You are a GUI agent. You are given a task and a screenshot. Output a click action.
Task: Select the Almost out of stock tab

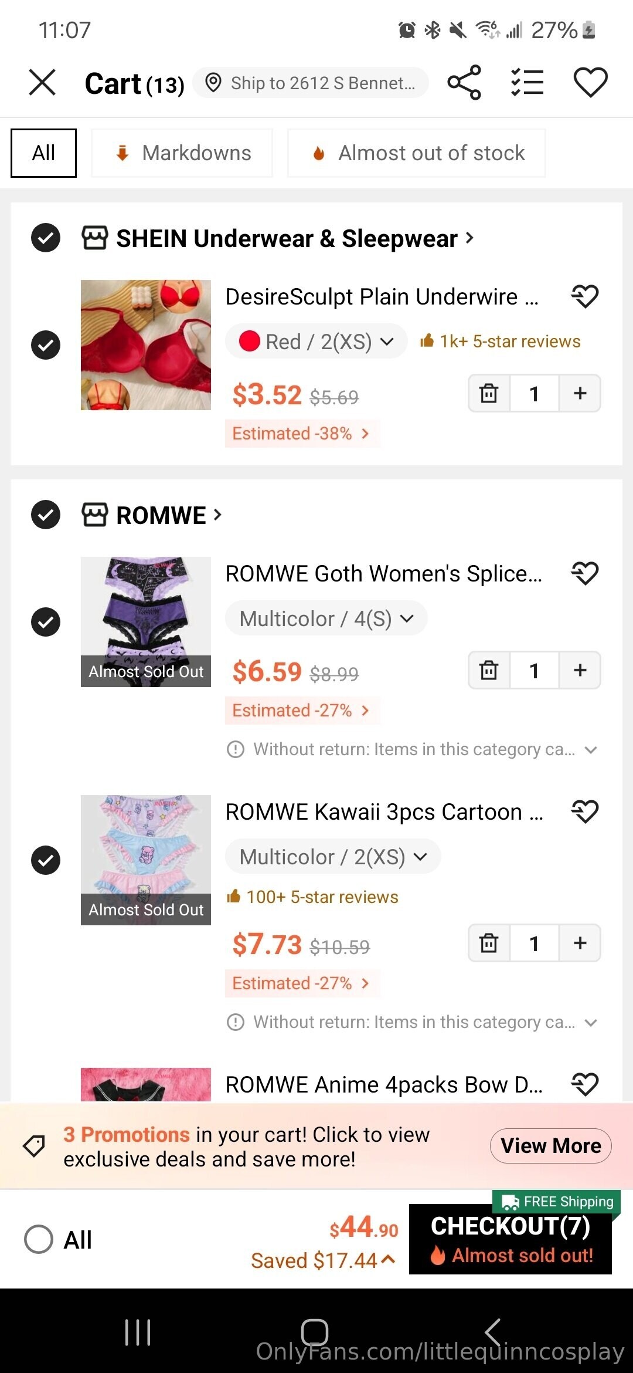(417, 153)
